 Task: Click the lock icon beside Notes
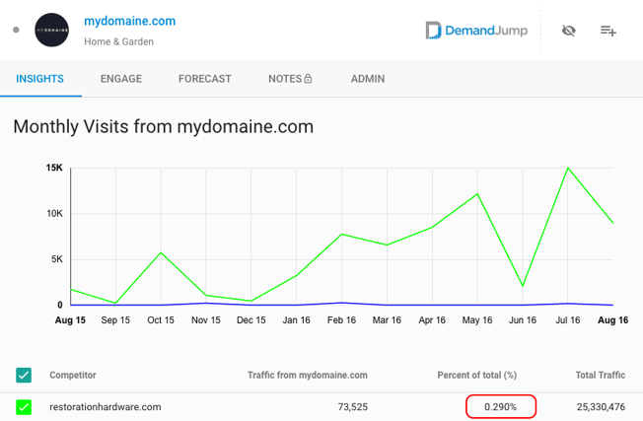[x=308, y=78]
